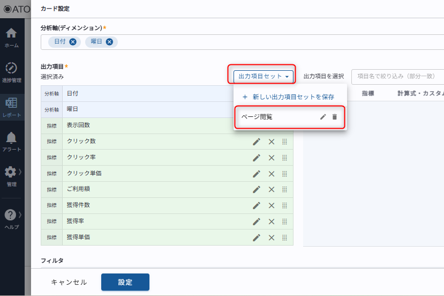Remove the 獲得単価 metric
The image size is (444, 296).
[x=272, y=238]
